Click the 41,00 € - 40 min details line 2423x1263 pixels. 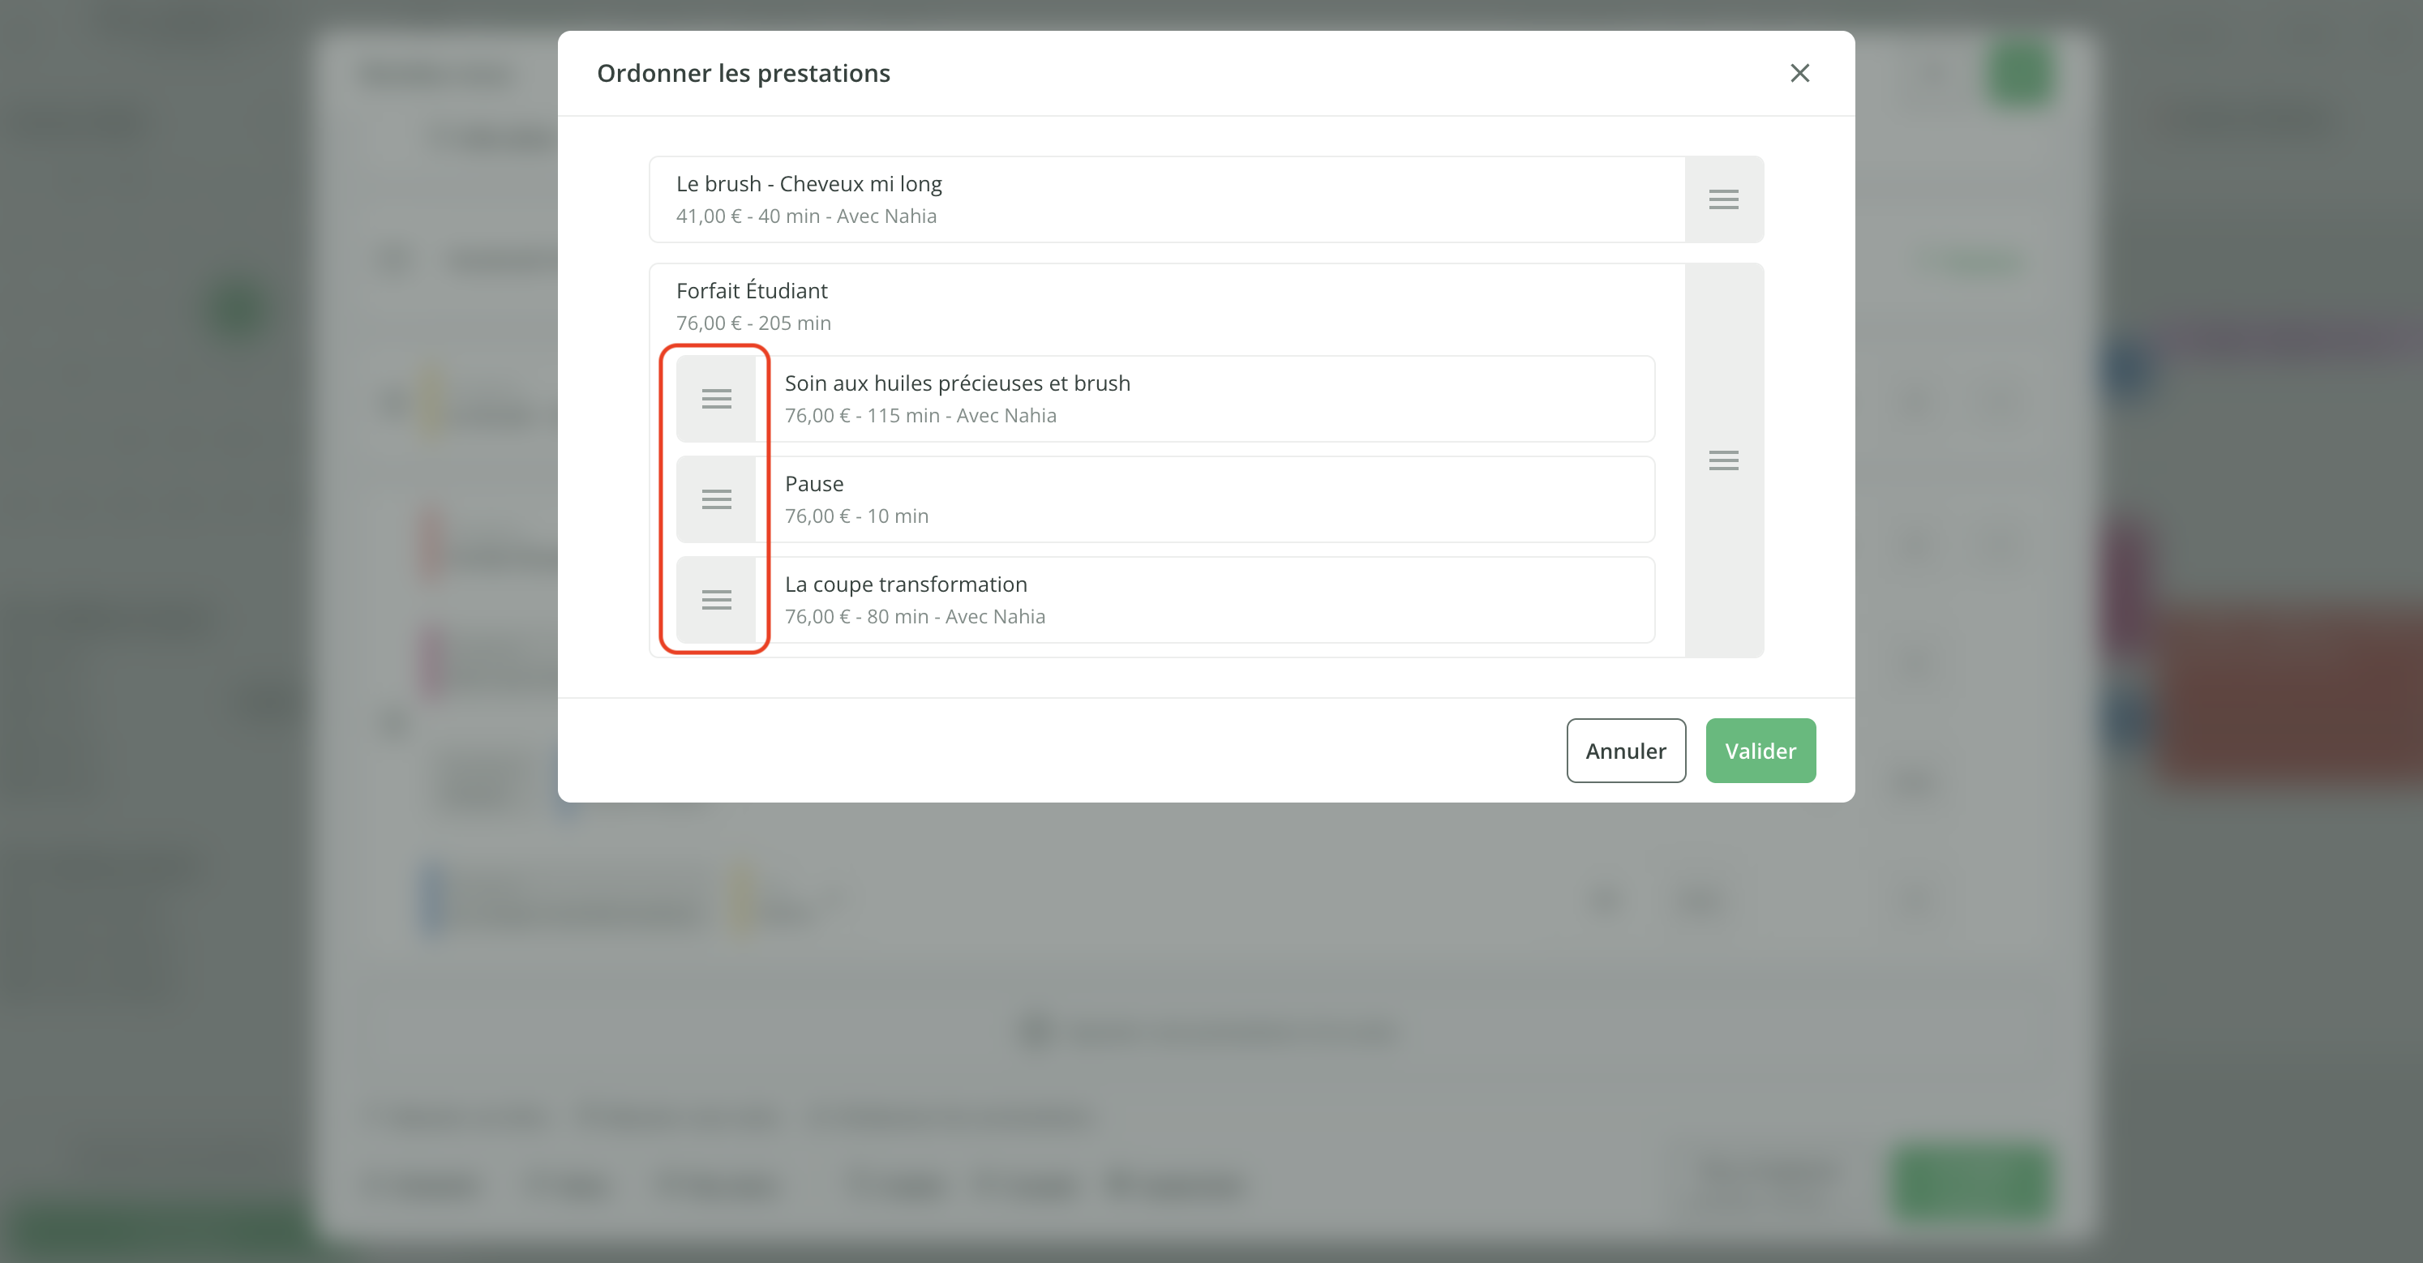pyautogui.click(x=805, y=216)
